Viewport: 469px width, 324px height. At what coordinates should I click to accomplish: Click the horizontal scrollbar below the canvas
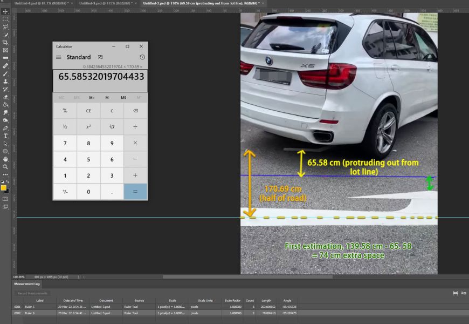(247, 277)
